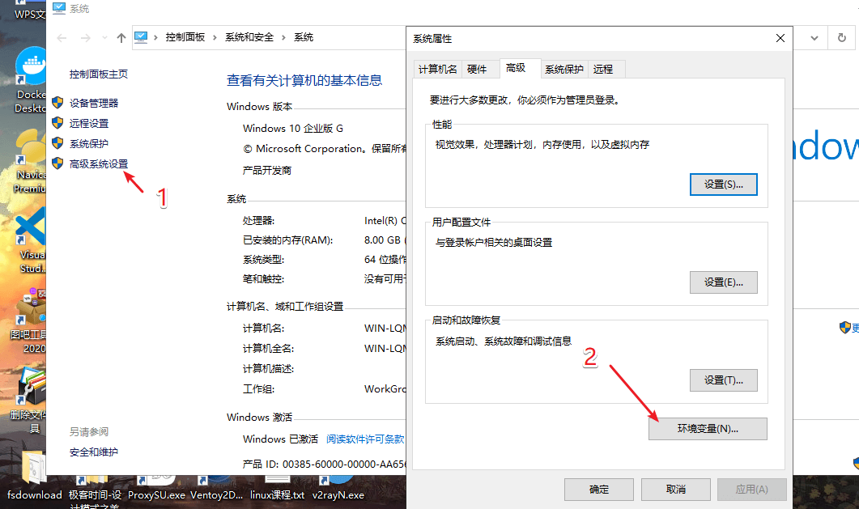Switch to the 计算机名 tab
This screenshot has height=509, width=859.
pos(437,70)
